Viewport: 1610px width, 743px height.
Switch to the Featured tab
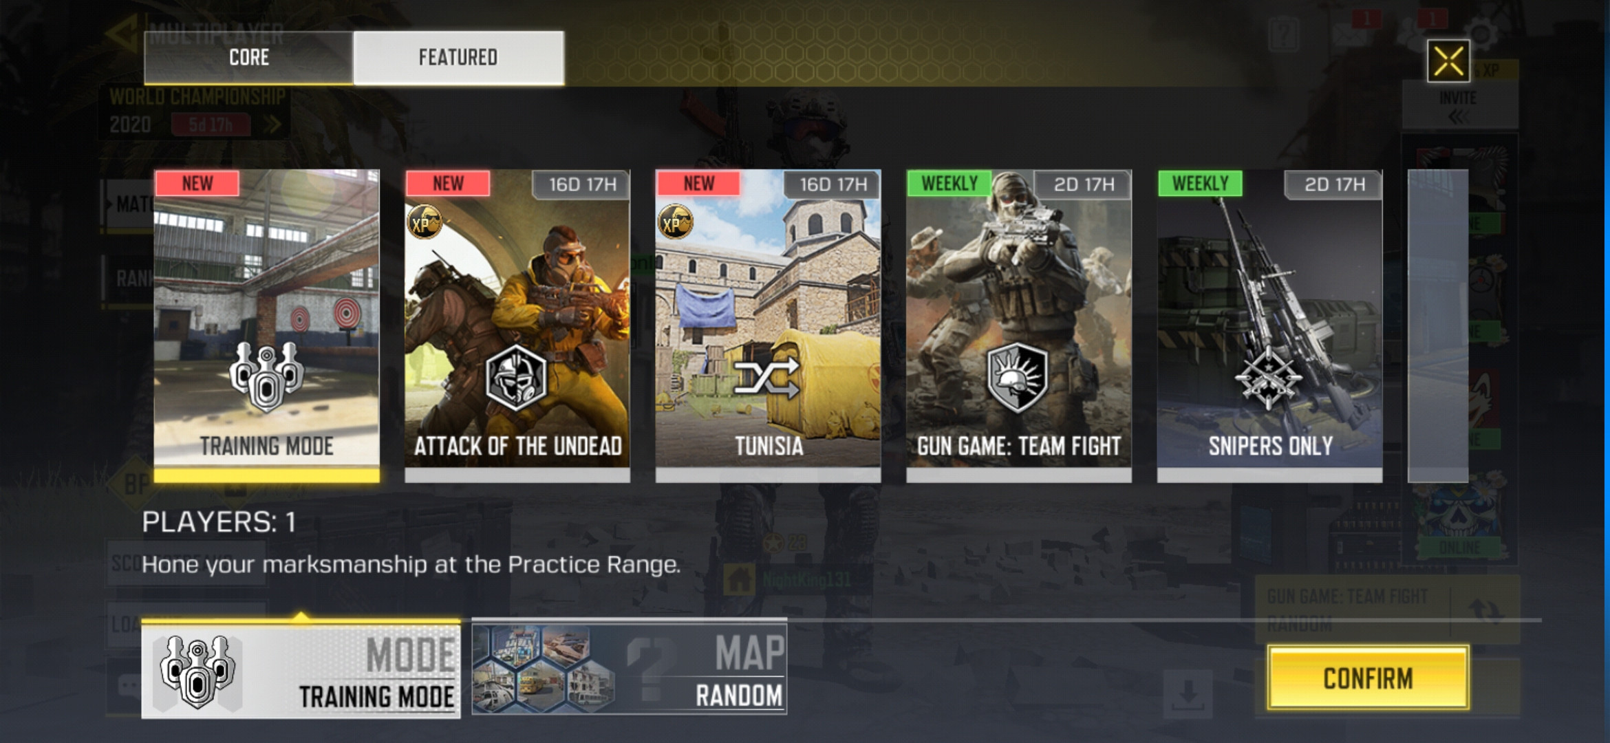[458, 58]
